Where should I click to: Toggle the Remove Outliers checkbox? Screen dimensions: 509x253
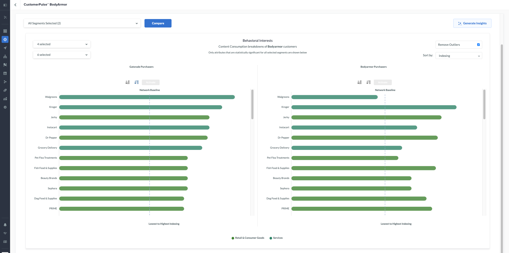479,45
